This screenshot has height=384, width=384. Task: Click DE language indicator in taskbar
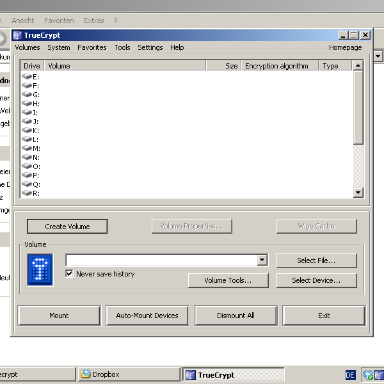point(350,375)
